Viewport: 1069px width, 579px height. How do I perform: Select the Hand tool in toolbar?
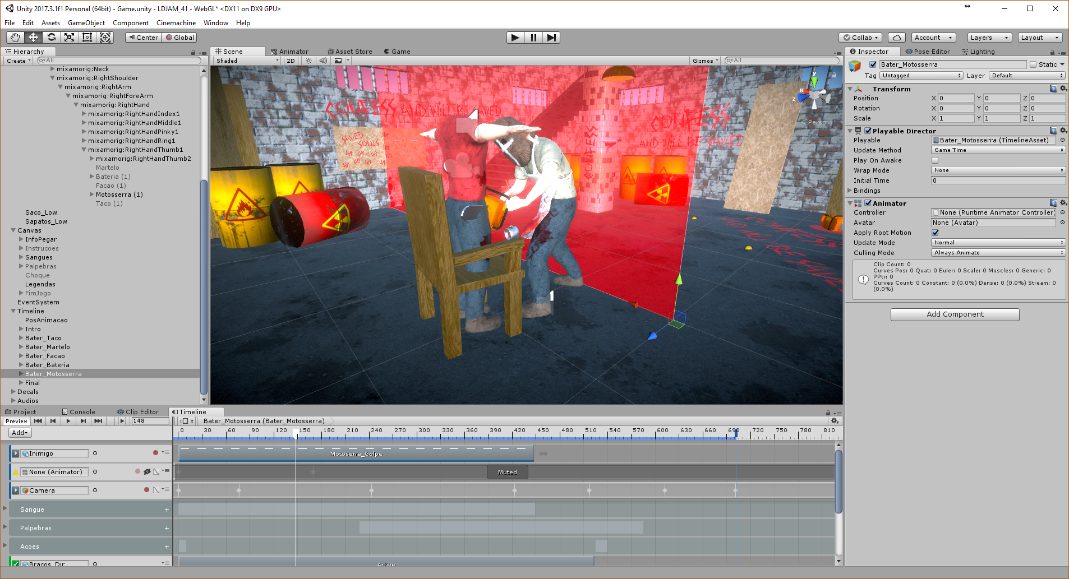(x=15, y=38)
